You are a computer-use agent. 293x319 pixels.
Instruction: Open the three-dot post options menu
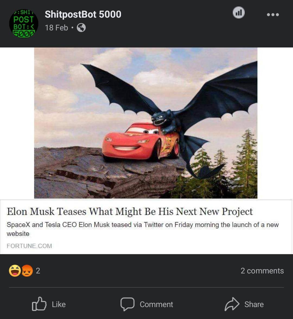click(273, 14)
